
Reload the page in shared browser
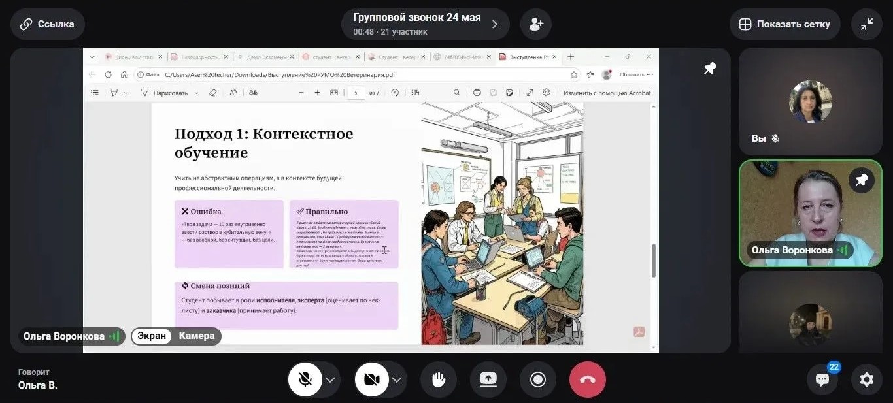point(109,74)
